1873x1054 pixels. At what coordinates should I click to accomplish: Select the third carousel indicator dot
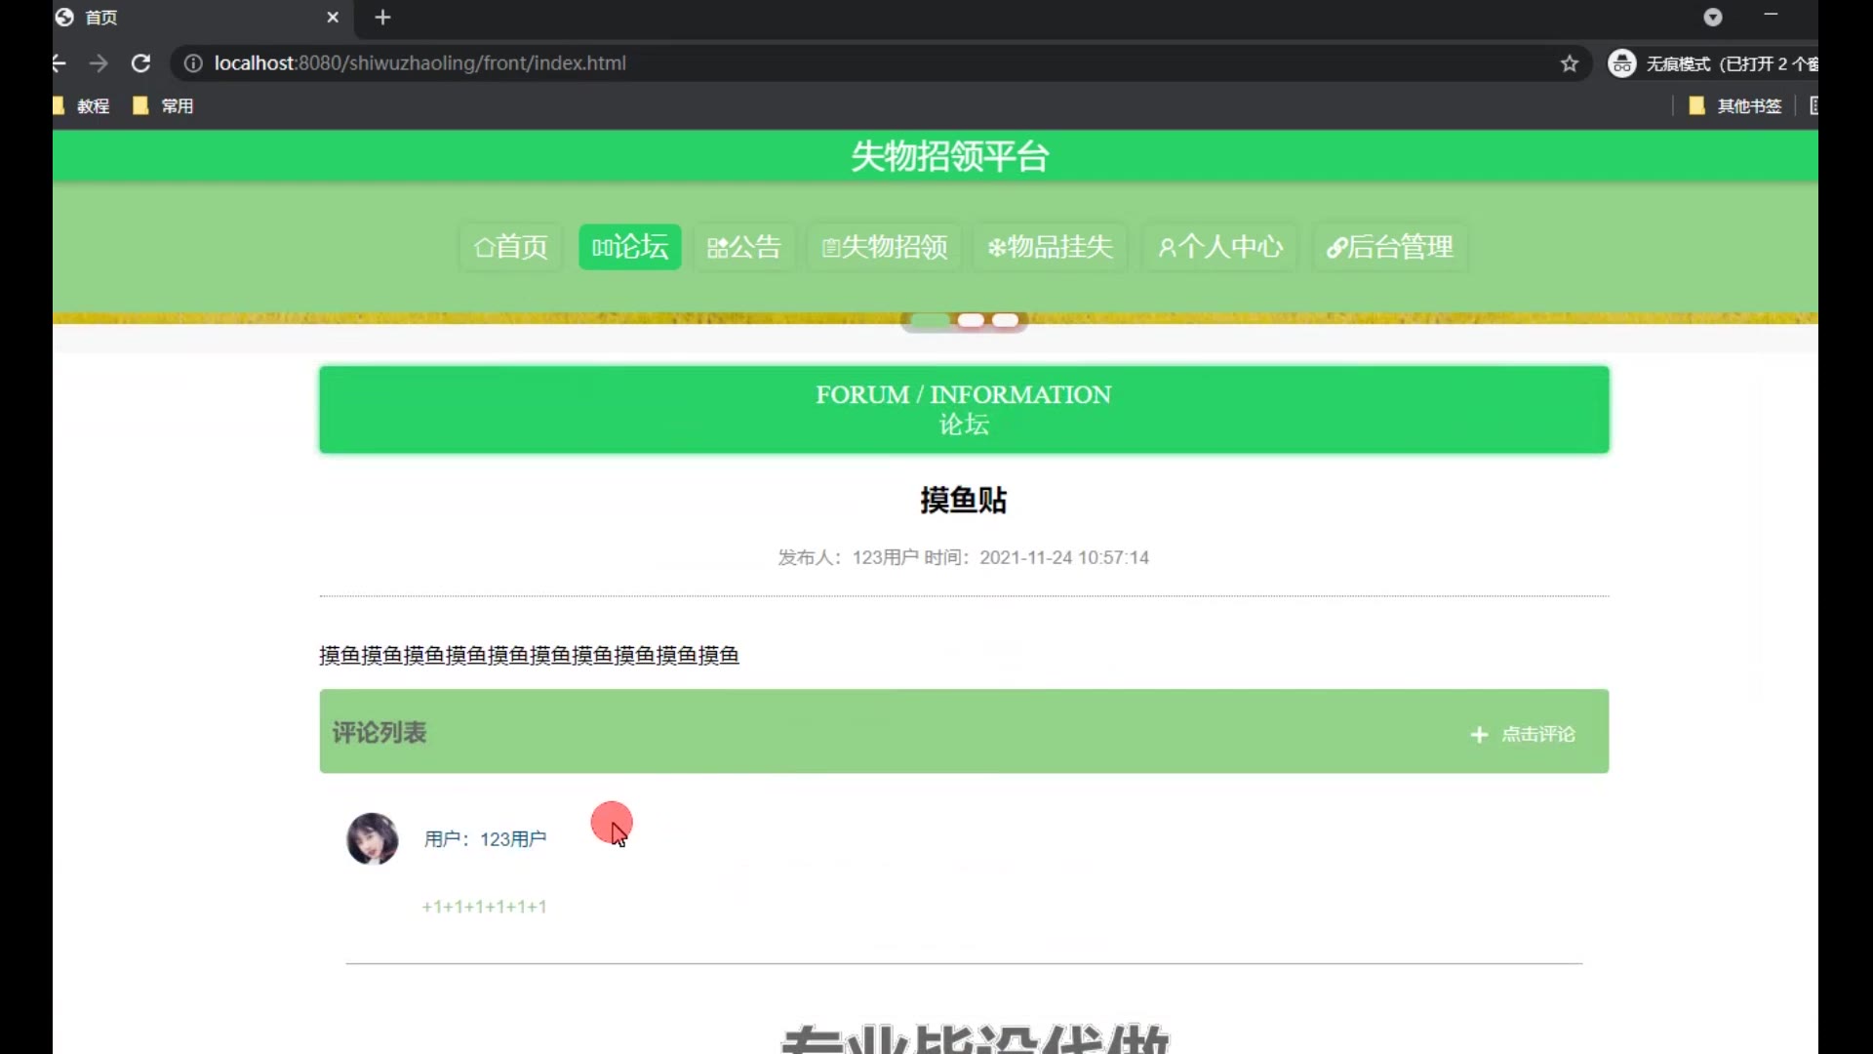[1005, 320]
